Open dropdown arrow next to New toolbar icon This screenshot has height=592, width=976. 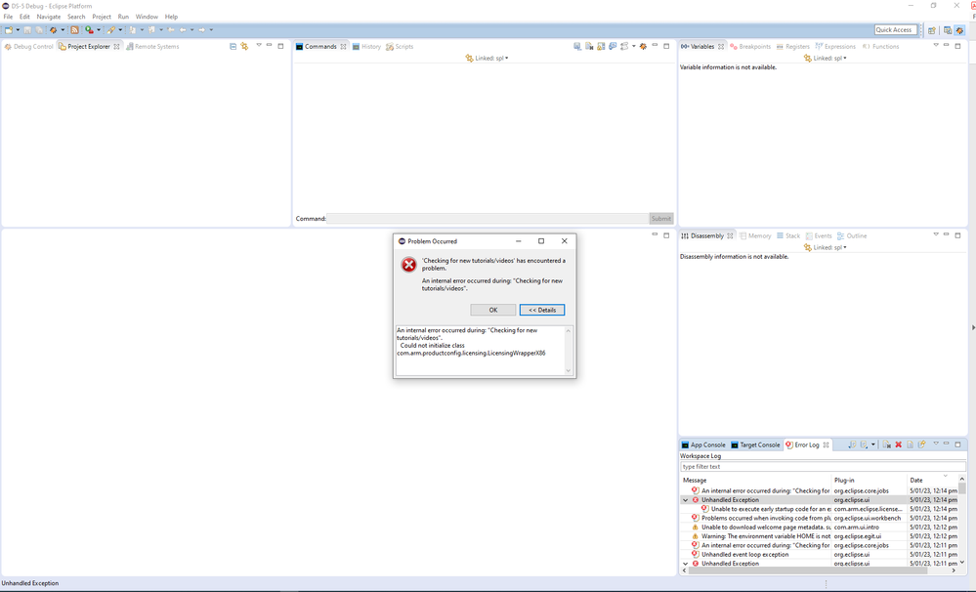tap(18, 30)
